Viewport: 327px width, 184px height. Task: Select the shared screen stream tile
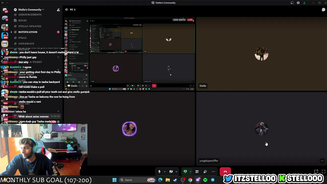click(x=129, y=54)
